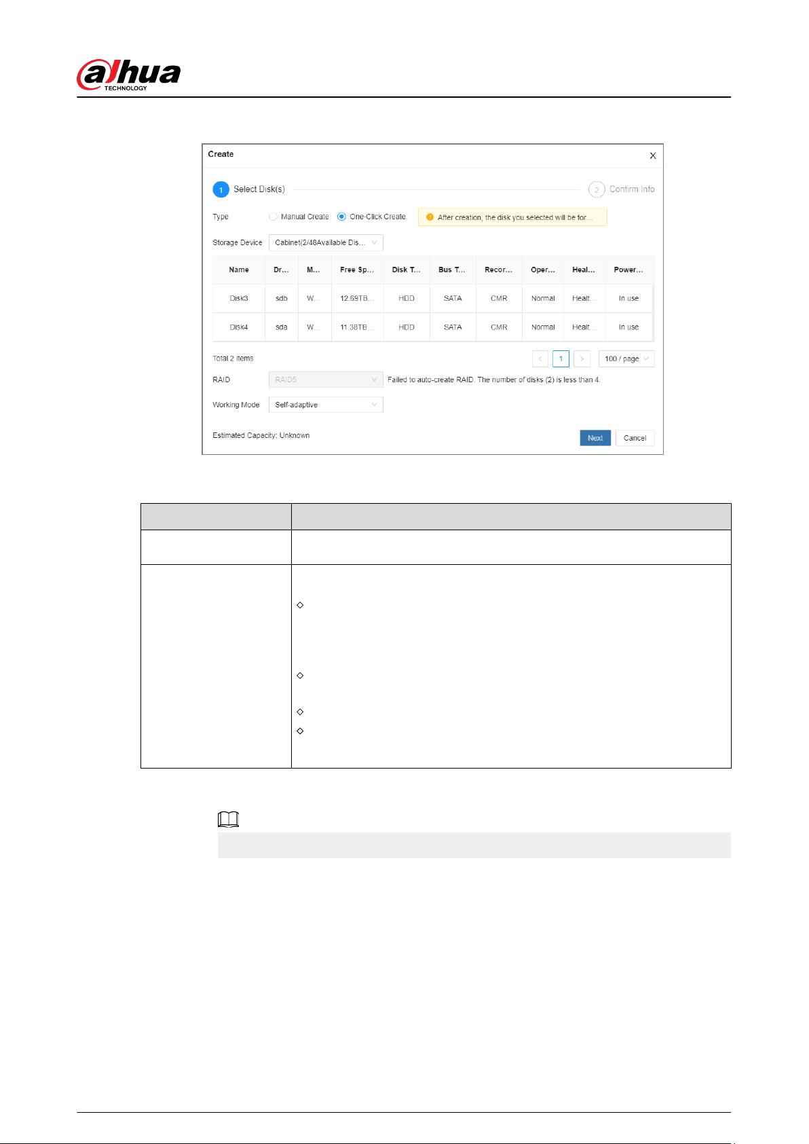Go to the previous page arrow
The height and width of the screenshot is (1144, 809).
[540, 358]
